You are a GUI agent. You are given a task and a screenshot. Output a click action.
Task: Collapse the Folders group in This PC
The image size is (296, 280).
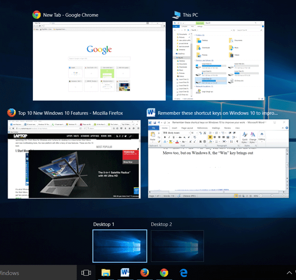[x=194, y=35]
